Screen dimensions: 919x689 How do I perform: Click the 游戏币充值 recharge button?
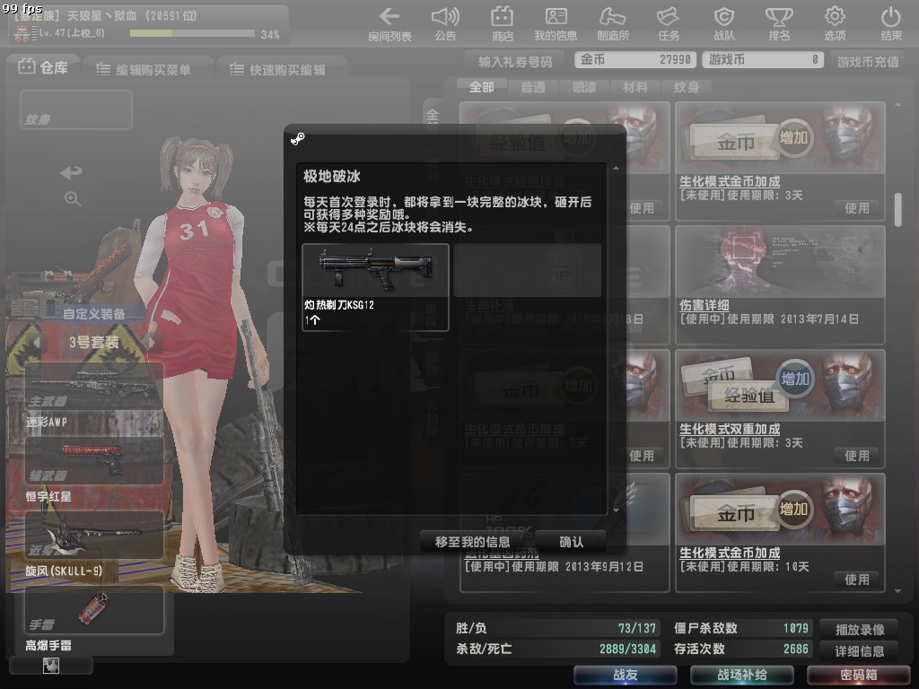tap(868, 62)
